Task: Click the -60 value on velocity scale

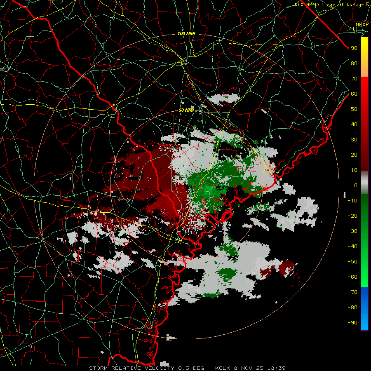Action: point(352,277)
